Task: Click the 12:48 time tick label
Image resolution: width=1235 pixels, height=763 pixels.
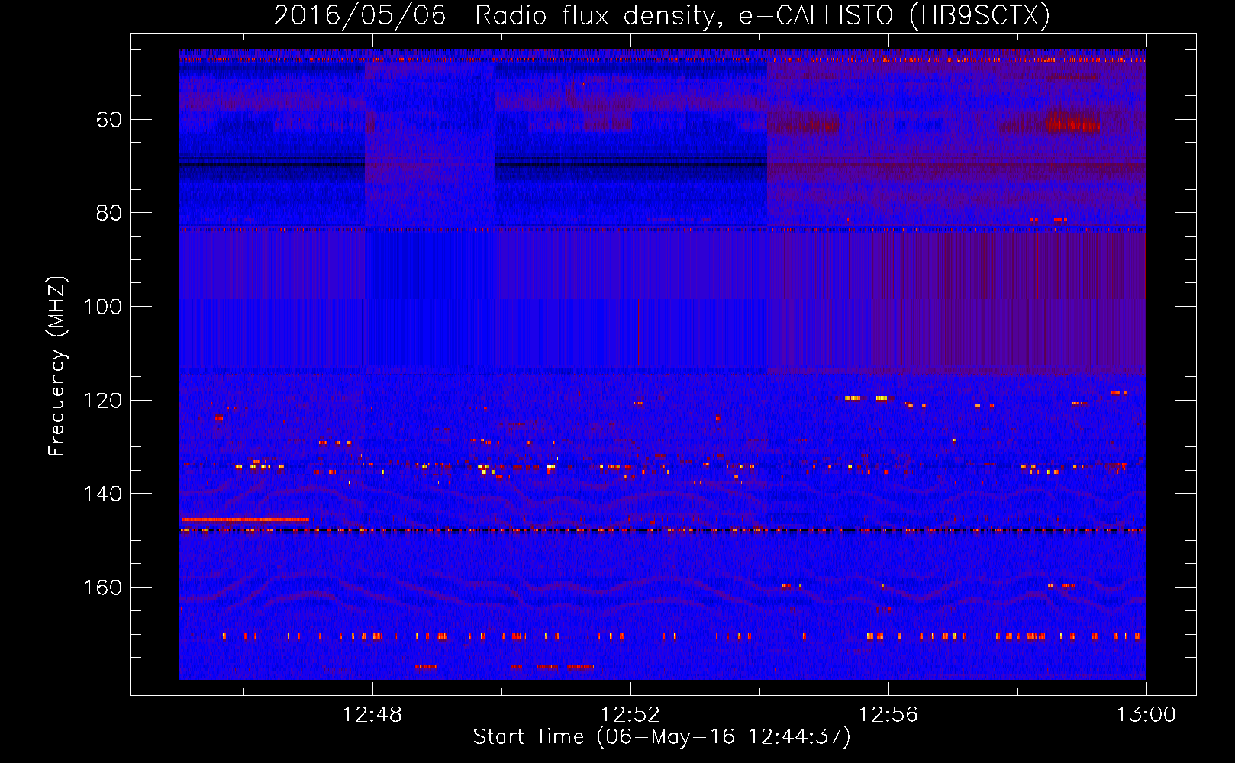Action: [x=372, y=715]
